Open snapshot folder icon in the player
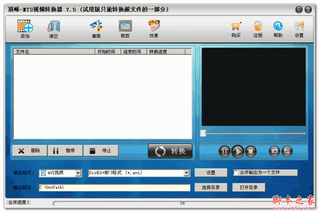The height and width of the screenshot is (212, 319). click(x=287, y=151)
